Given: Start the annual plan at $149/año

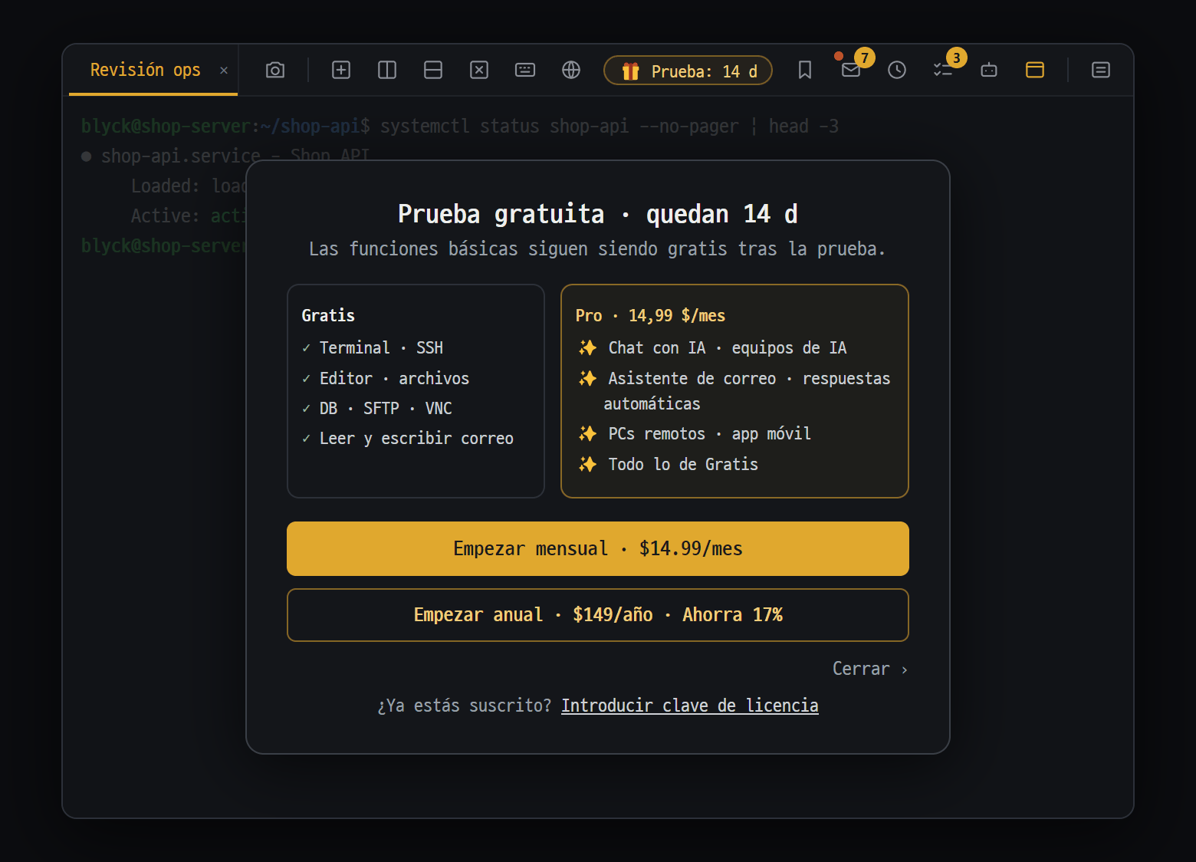Looking at the screenshot, I should click(598, 615).
